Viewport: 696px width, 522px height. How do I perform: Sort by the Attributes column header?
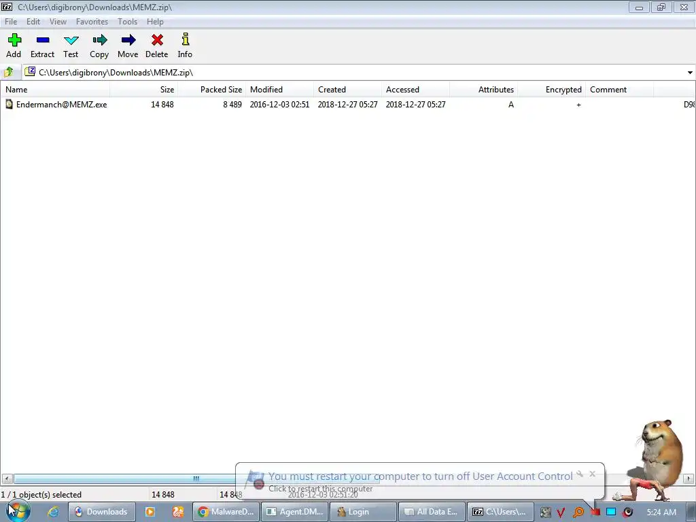pos(483,89)
